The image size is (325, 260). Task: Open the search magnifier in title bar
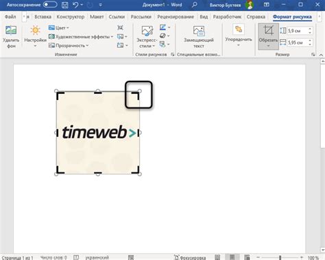coord(194,5)
